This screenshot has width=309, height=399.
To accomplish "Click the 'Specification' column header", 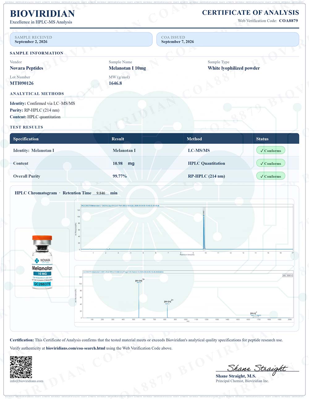I will click(26, 139).
